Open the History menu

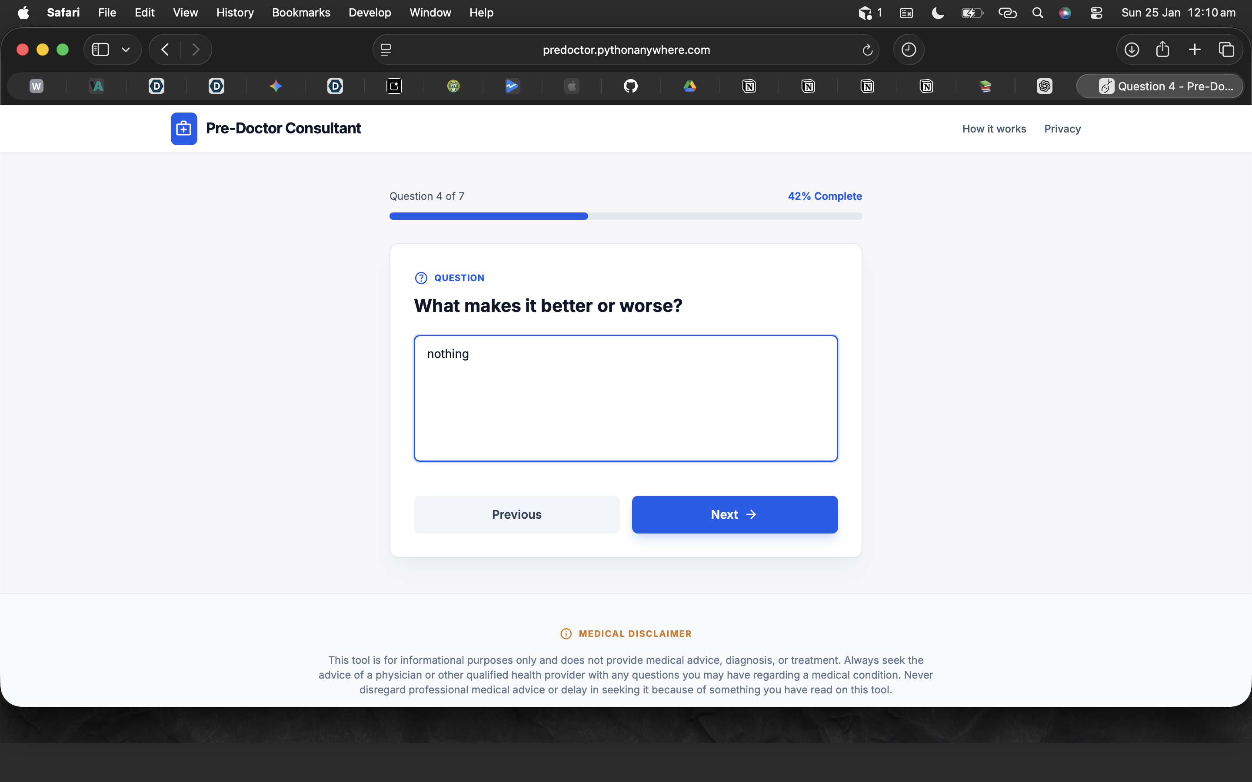pos(235,13)
